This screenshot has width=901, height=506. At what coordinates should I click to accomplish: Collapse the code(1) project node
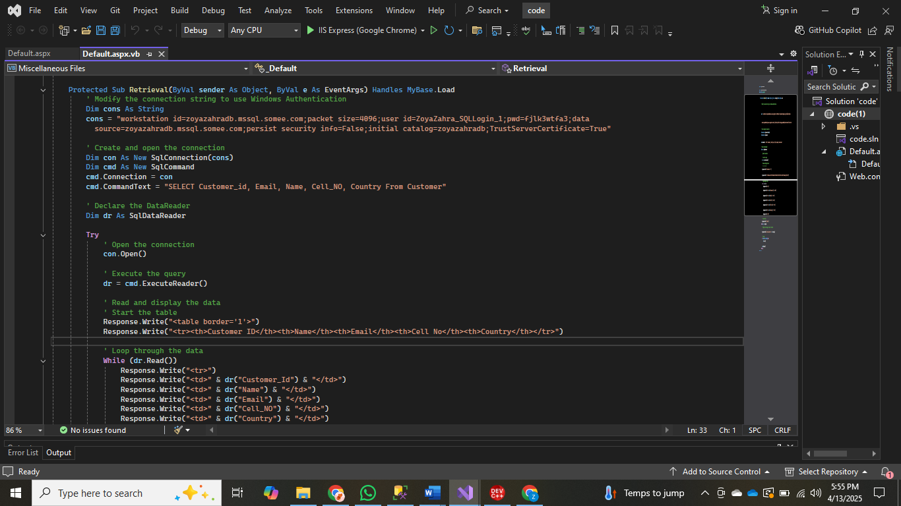pyautogui.click(x=813, y=114)
